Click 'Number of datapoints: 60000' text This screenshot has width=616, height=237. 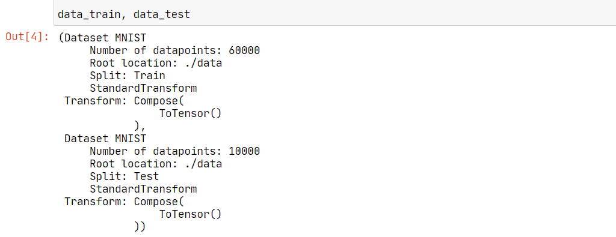point(175,50)
